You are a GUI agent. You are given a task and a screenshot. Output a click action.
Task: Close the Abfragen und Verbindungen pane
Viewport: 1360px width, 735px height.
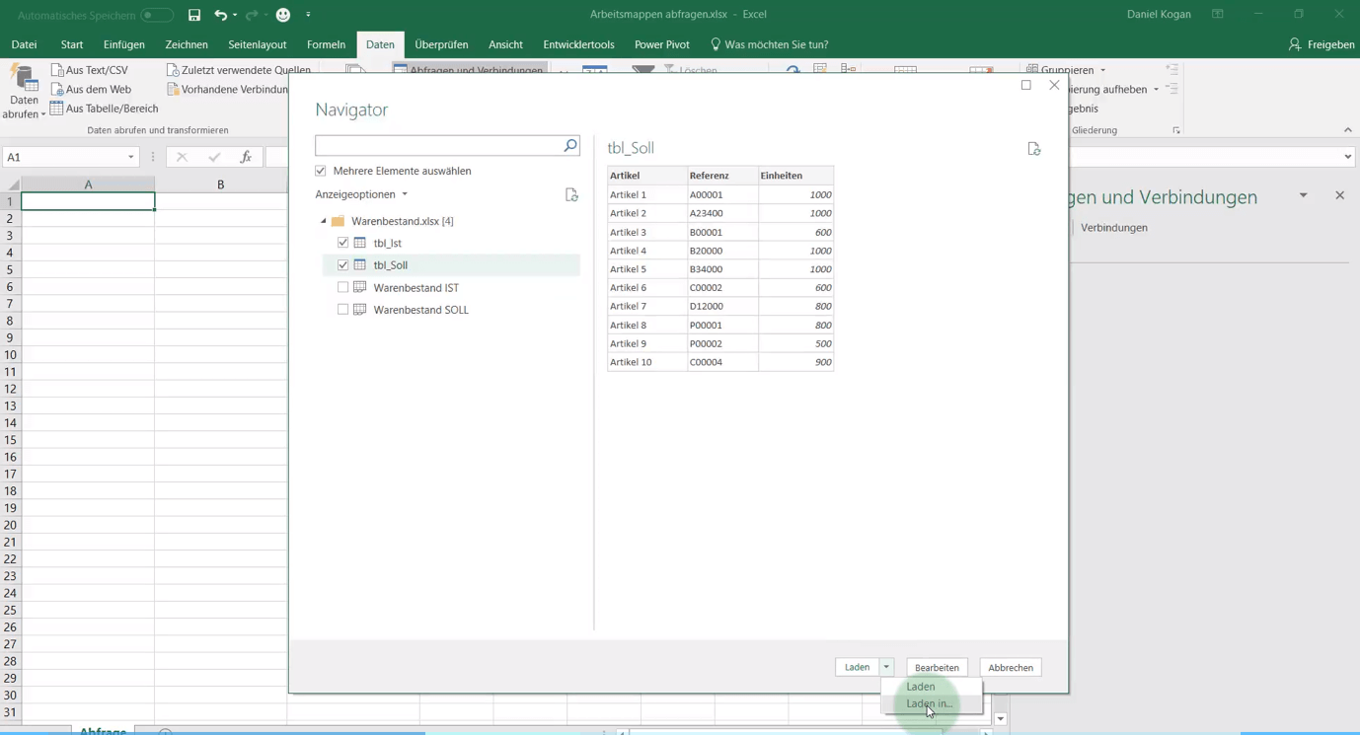[x=1339, y=195]
